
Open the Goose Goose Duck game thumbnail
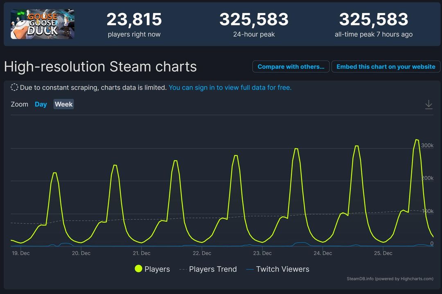(43, 24)
